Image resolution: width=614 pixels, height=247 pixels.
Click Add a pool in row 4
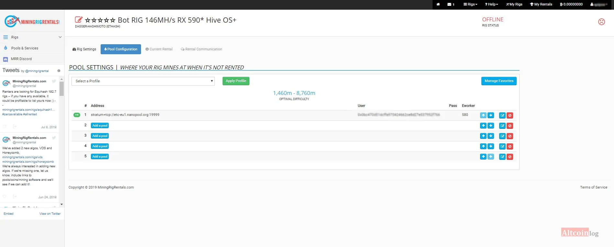point(100,146)
